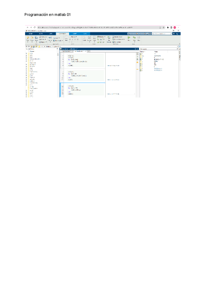Switch to the VIEW ribbon tab
This screenshot has height=291, width=205.
(85, 34)
